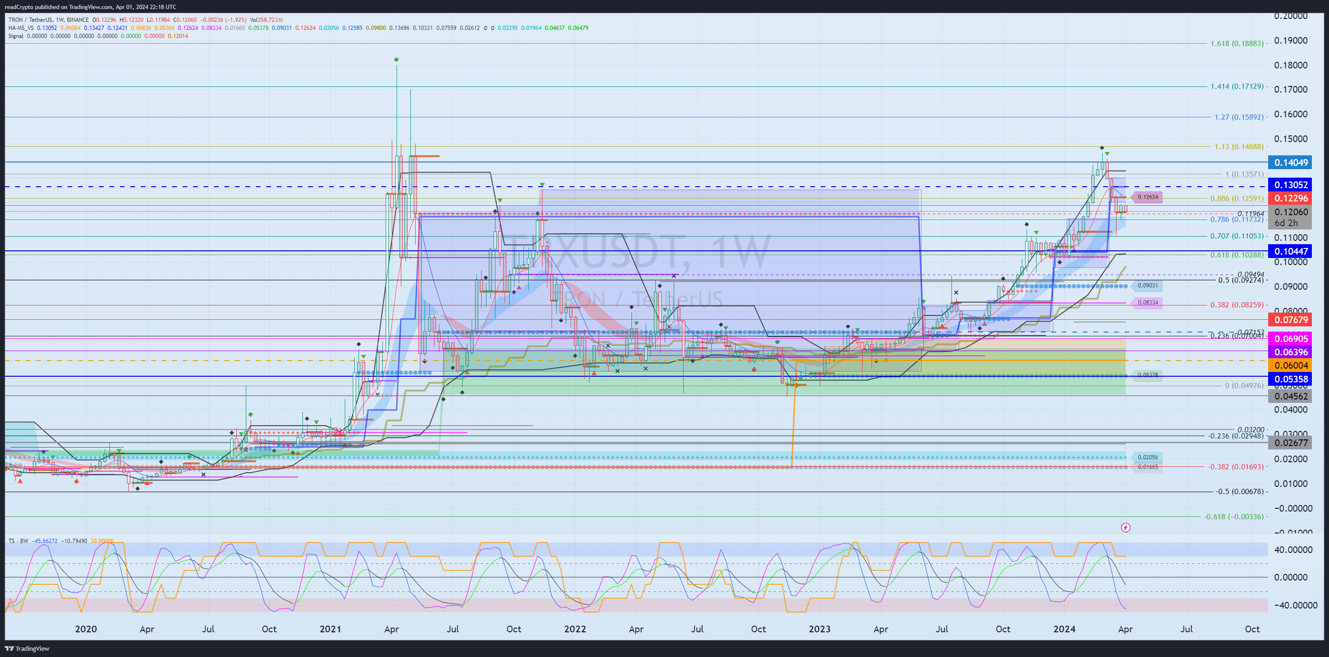Viewport: 1329px width, 657px height.
Task: Click the cyan 0.02056 level tag
Action: click(1146, 457)
